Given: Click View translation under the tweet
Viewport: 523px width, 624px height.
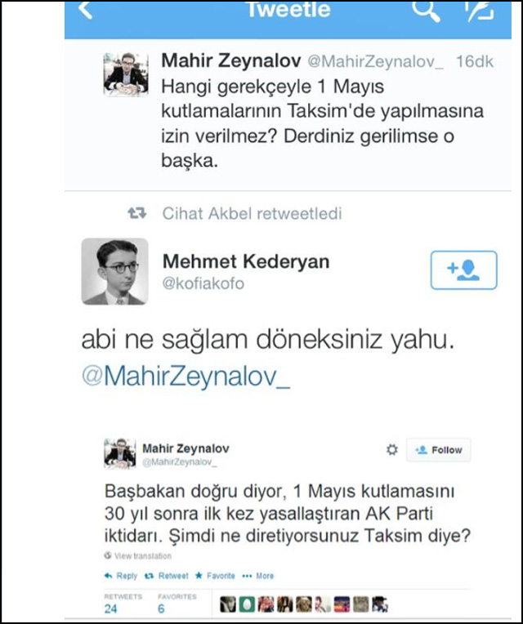Looking at the screenshot, I should [x=141, y=555].
